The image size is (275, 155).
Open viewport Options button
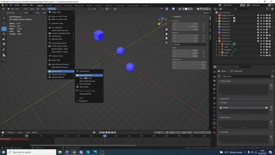click(x=206, y=13)
